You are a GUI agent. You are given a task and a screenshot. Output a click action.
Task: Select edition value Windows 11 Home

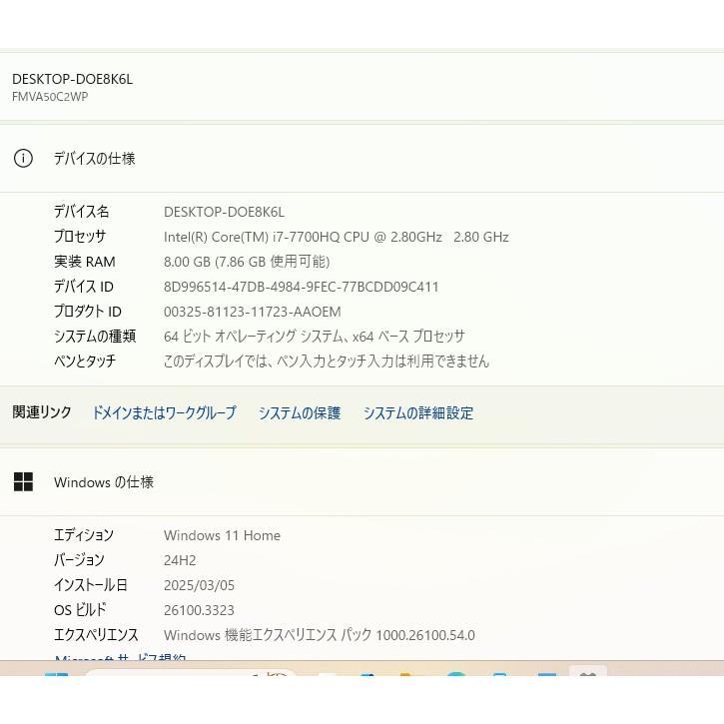click(x=222, y=535)
